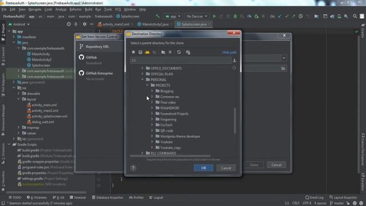Refresh the directory tree
Viewport: 366px width, 206px height.
point(179,52)
